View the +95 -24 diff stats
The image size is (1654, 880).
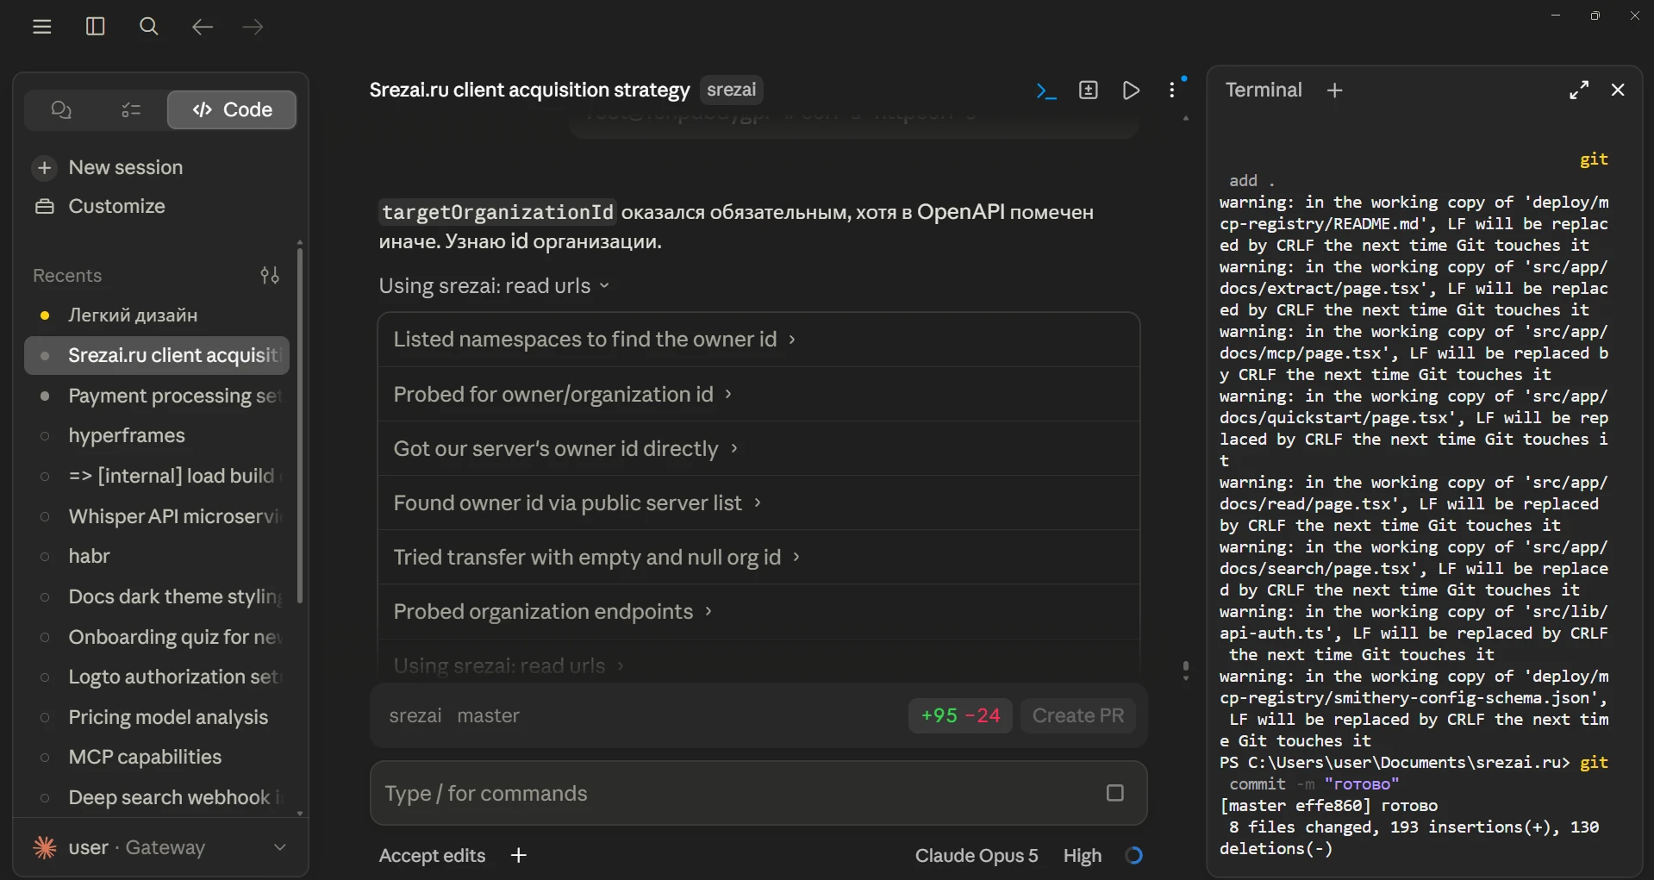960,716
